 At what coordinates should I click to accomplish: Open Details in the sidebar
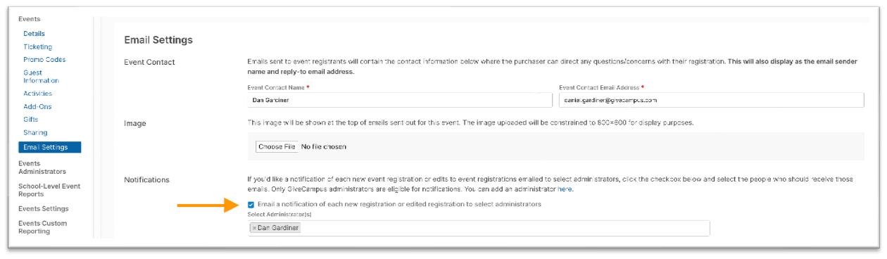pyautogui.click(x=34, y=34)
